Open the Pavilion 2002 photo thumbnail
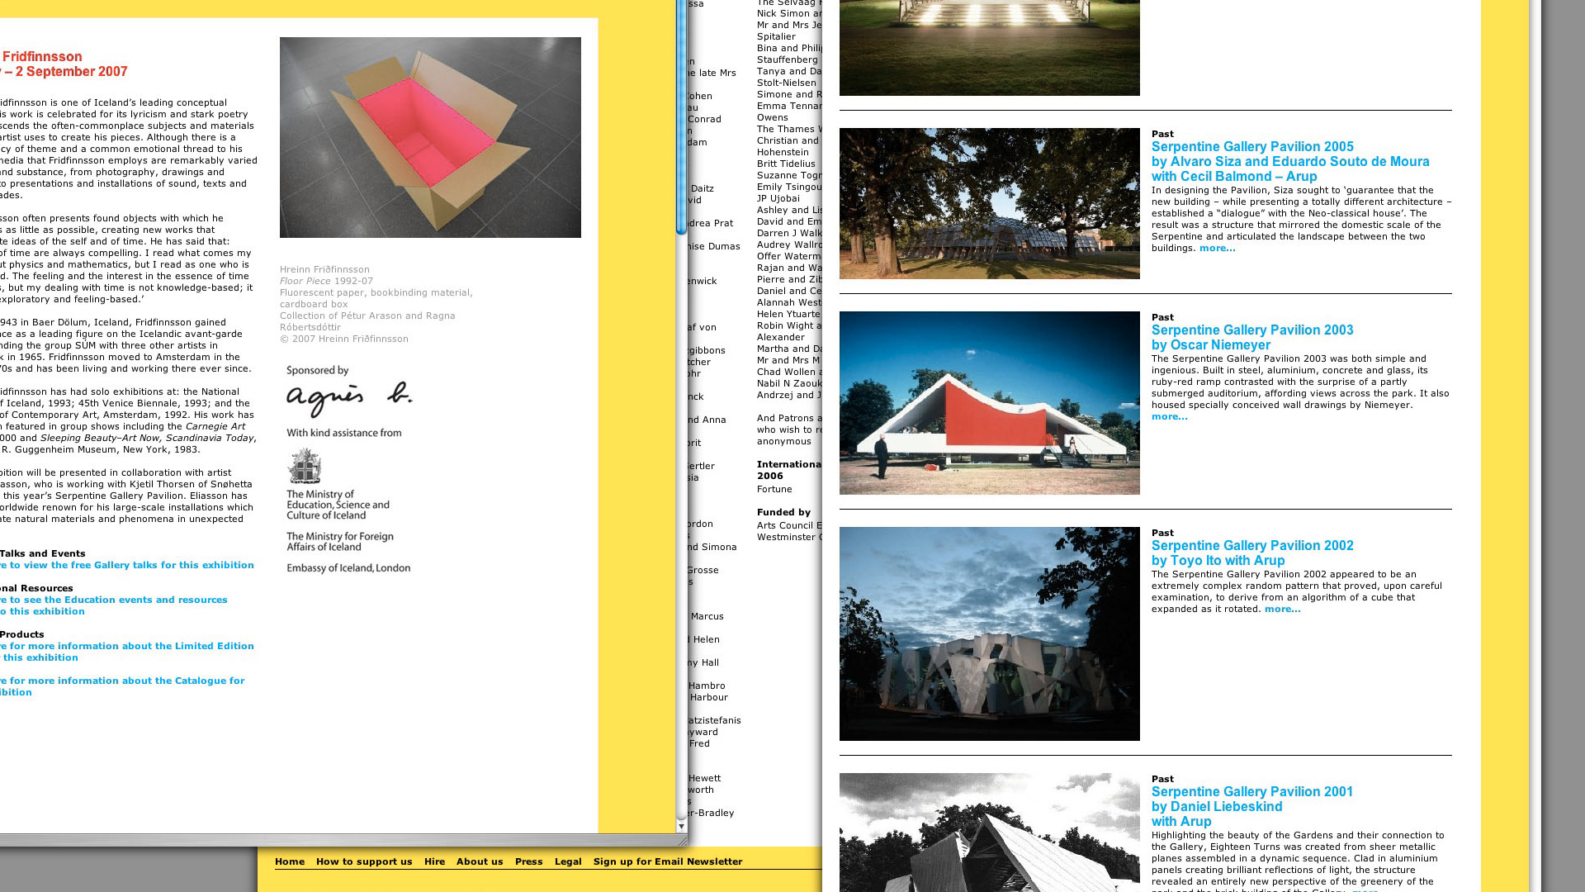Image resolution: width=1585 pixels, height=892 pixels. 989,633
